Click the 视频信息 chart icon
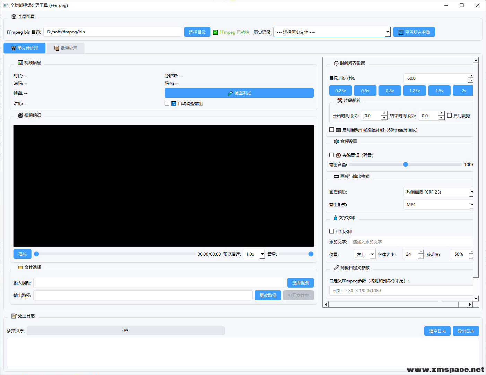 click(x=20, y=63)
